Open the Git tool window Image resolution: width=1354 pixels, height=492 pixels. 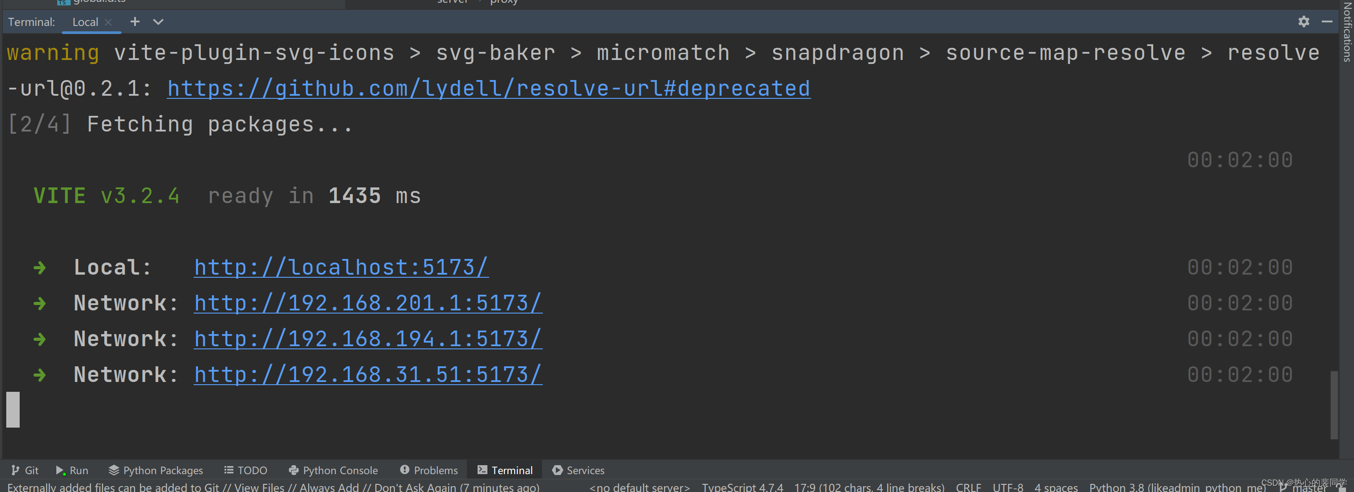[x=25, y=470]
